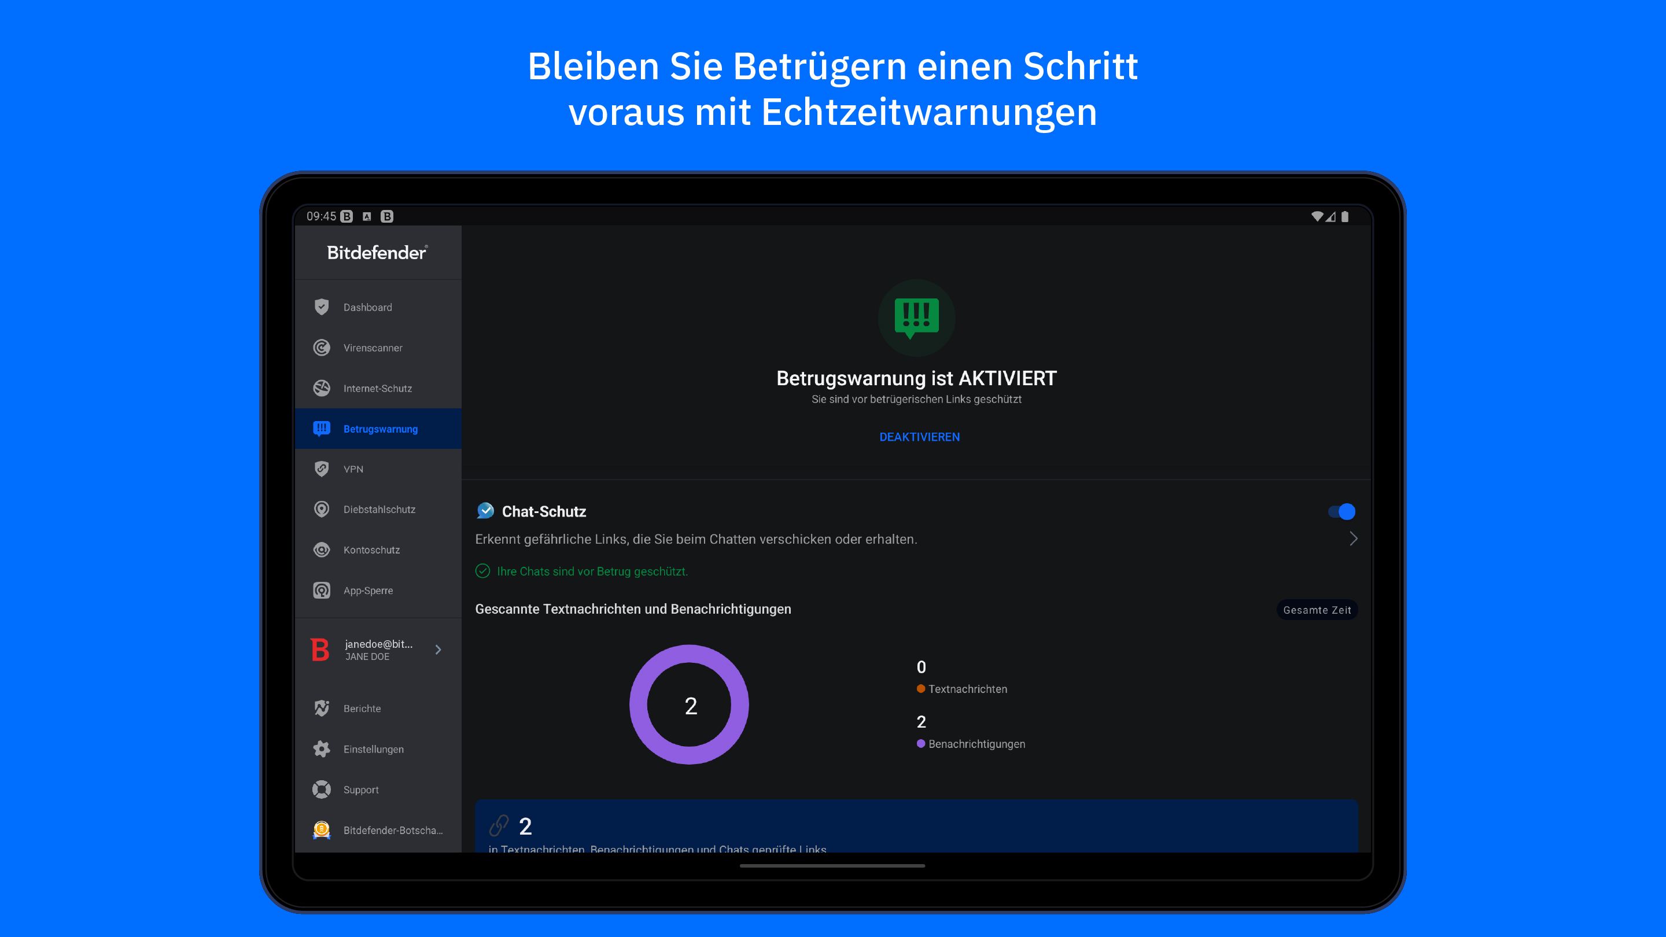
Task: Open Bitdefender-Botscha... entry
Action: pos(378,829)
